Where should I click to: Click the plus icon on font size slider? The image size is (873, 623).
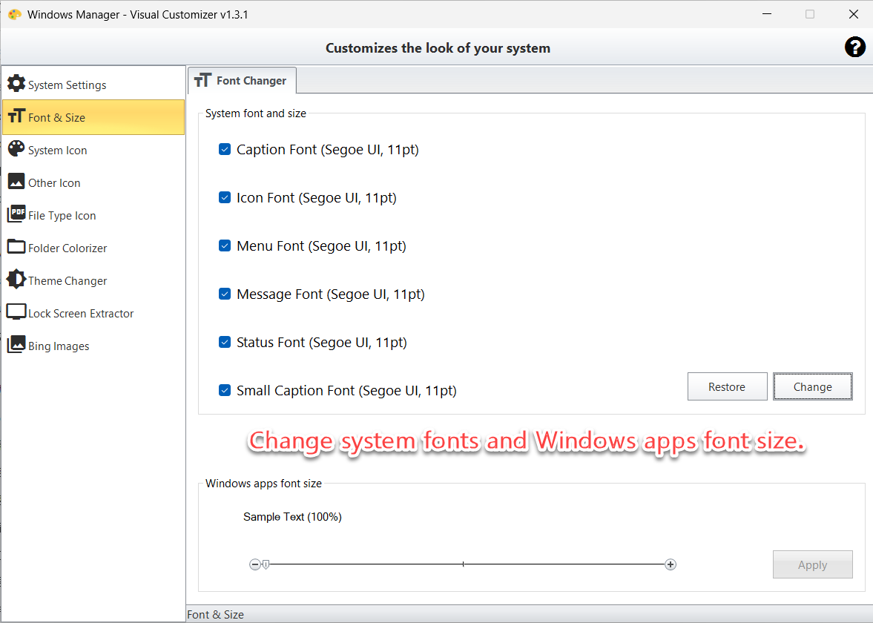[x=671, y=564]
